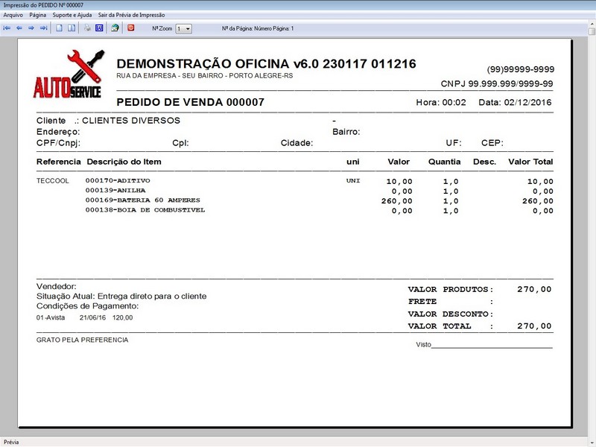Click GRATO PELA PREFERENCIA footer text
The image size is (596, 447).
point(82,340)
